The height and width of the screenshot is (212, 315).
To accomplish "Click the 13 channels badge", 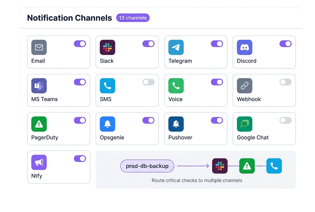I will click(x=133, y=18).
